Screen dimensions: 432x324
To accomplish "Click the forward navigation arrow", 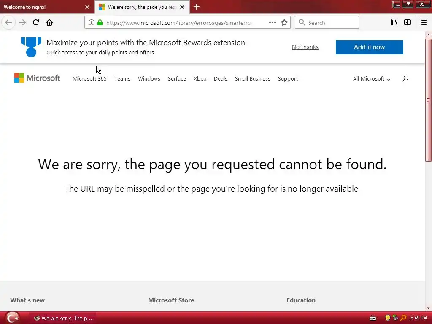I will [x=22, y=22].
